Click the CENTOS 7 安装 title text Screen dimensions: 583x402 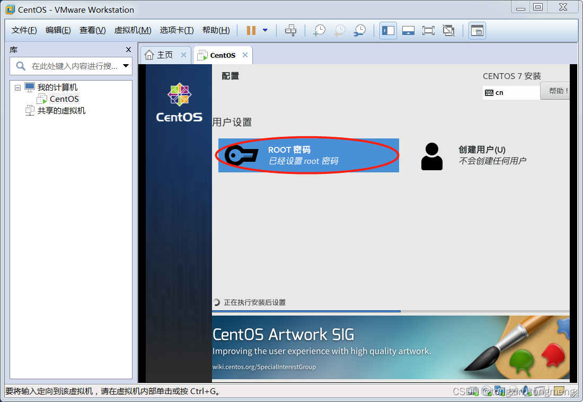(x=511, y=76)
